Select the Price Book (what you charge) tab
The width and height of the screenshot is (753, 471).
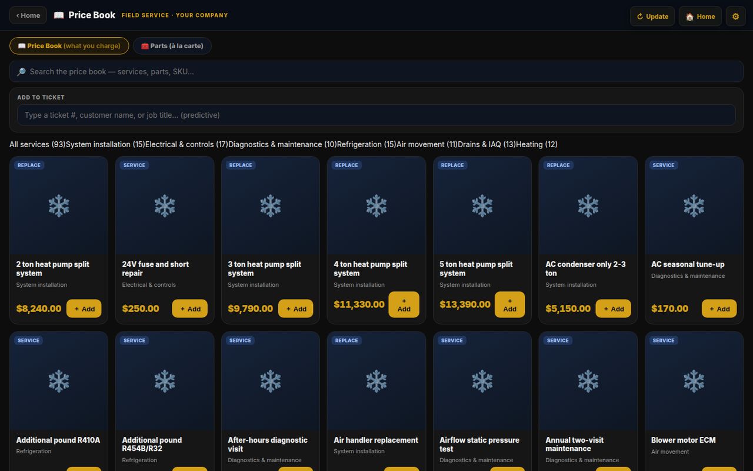[x=69, y=46]
